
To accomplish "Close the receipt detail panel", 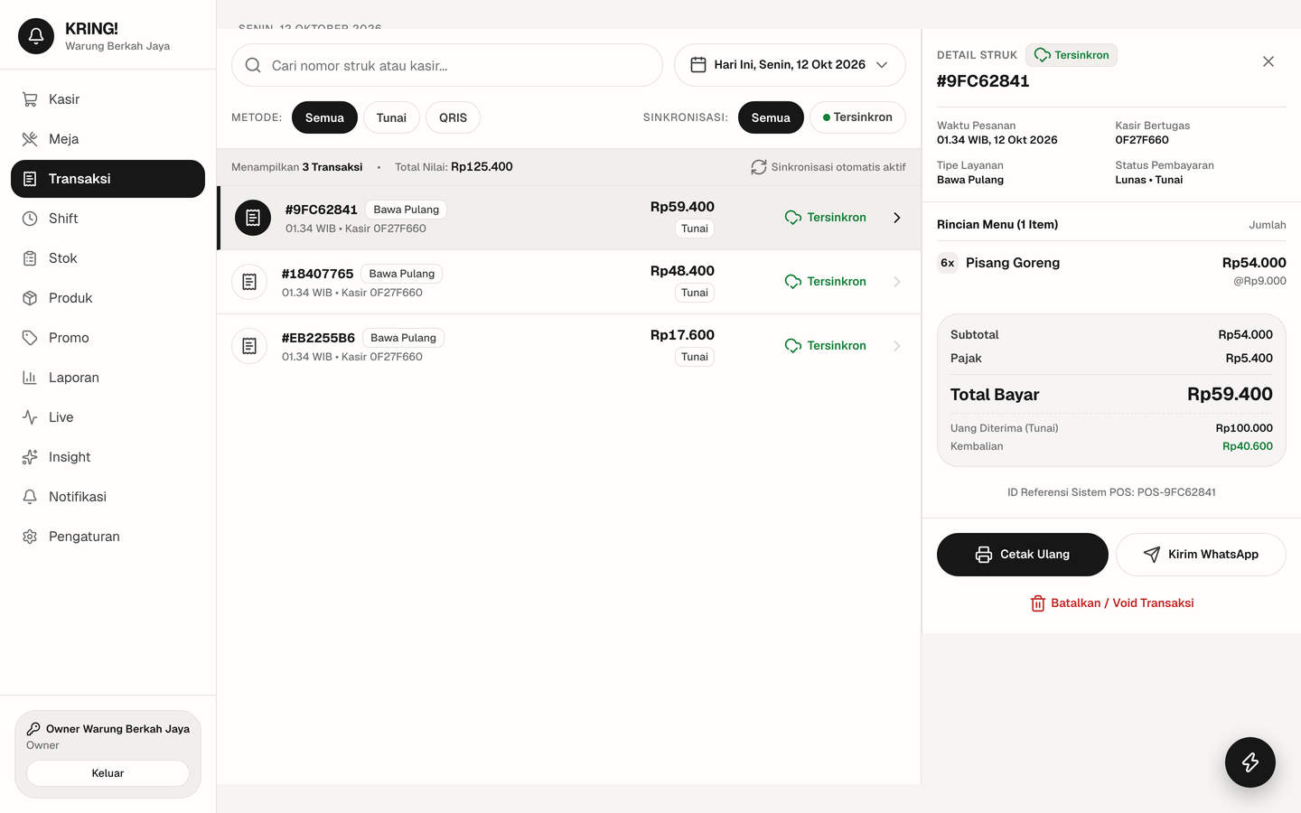I will click(x=1268, y=61).
